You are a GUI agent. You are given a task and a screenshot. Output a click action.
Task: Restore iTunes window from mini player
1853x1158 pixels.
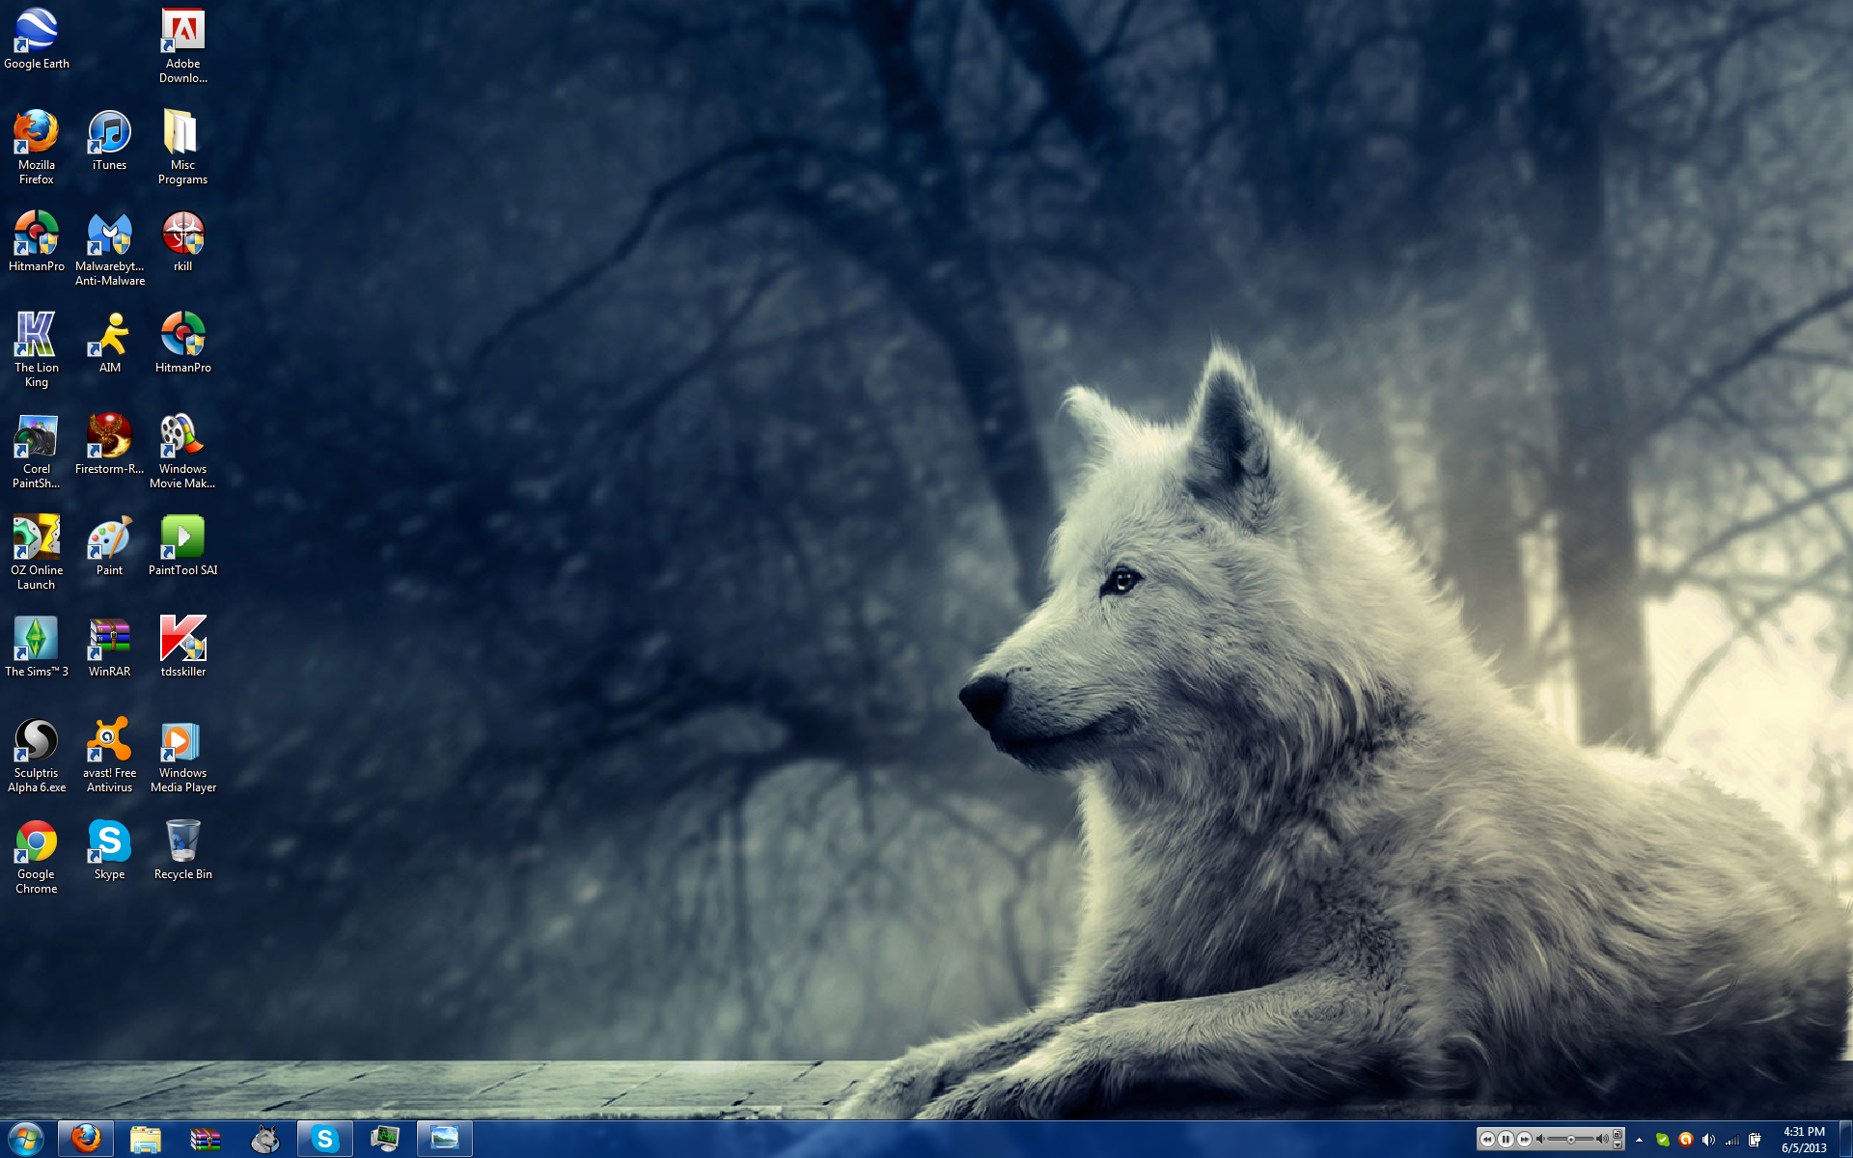(1618, 1134)
